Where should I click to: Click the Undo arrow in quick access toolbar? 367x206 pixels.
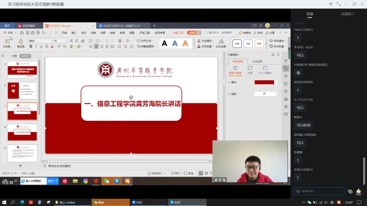pos(43,33)
